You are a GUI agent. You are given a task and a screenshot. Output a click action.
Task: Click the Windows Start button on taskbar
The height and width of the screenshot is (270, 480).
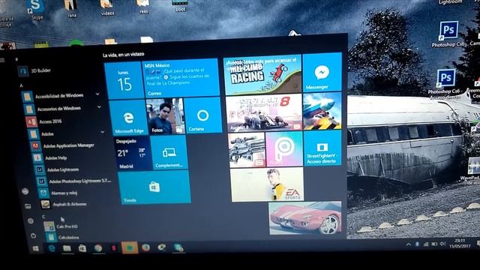(36, 248)
